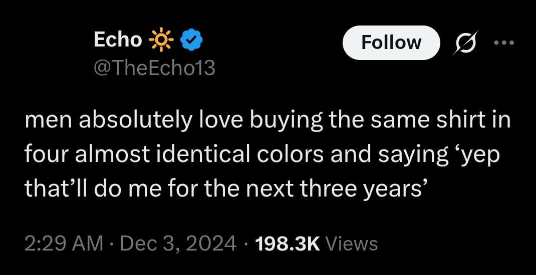This screenshot has height=275, width=536.
Task: Click the 2:29 AM timestamp
Action: [64, 244]
